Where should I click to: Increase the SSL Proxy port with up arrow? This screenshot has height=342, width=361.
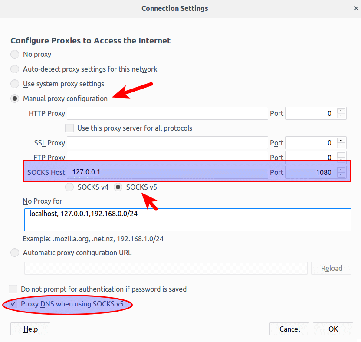pos(341,140)
